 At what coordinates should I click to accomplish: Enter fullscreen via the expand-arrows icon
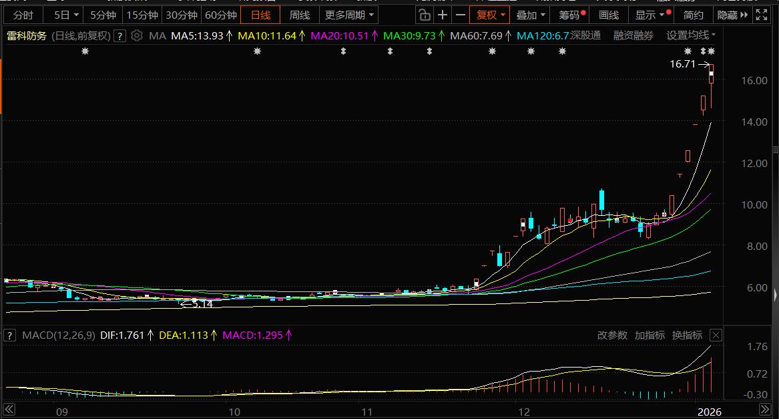762,15
